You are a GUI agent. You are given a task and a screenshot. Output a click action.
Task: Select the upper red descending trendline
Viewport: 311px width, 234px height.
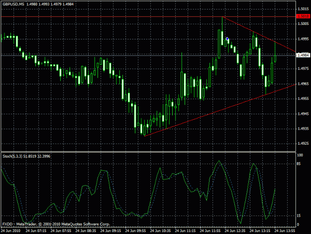click(259, 34)
